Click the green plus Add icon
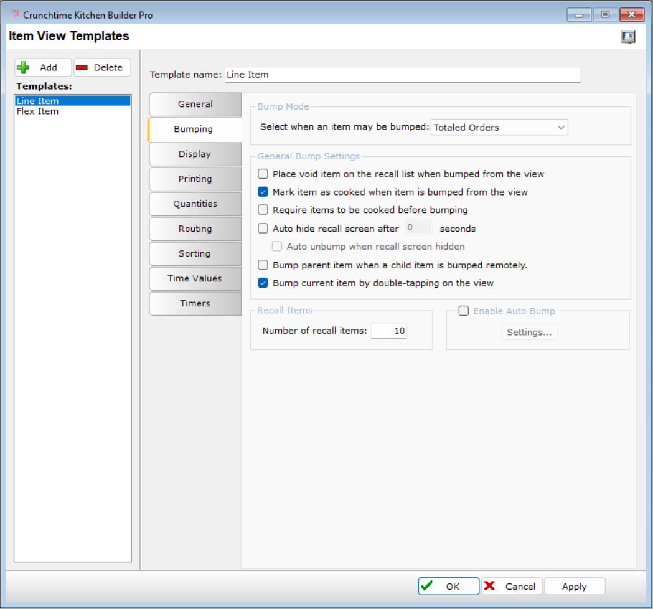Viewport: 653px width, 609px height. pos(23,67)
